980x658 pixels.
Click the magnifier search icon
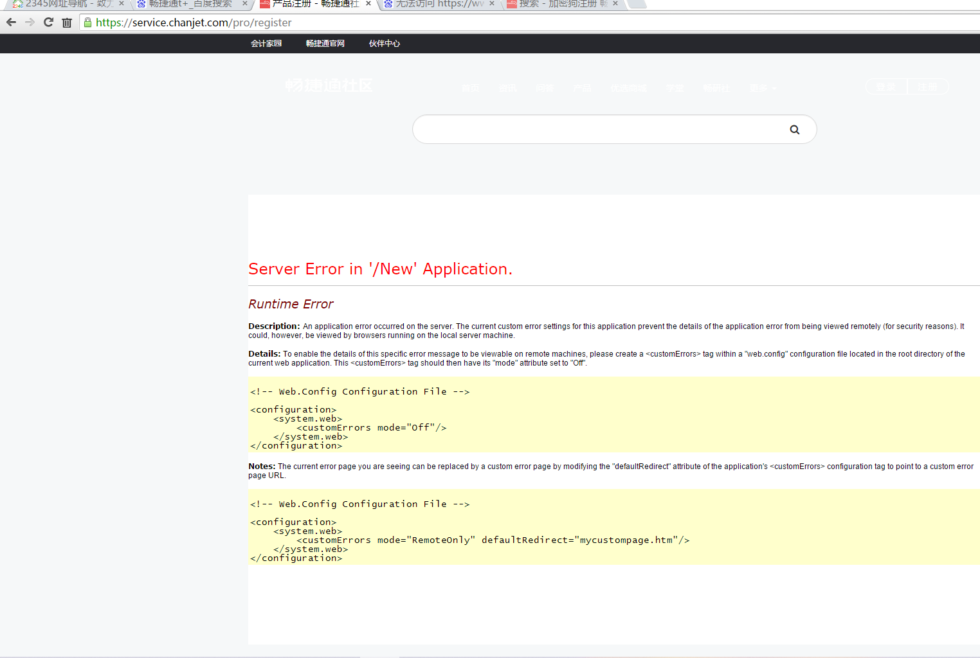pos(795,130)
